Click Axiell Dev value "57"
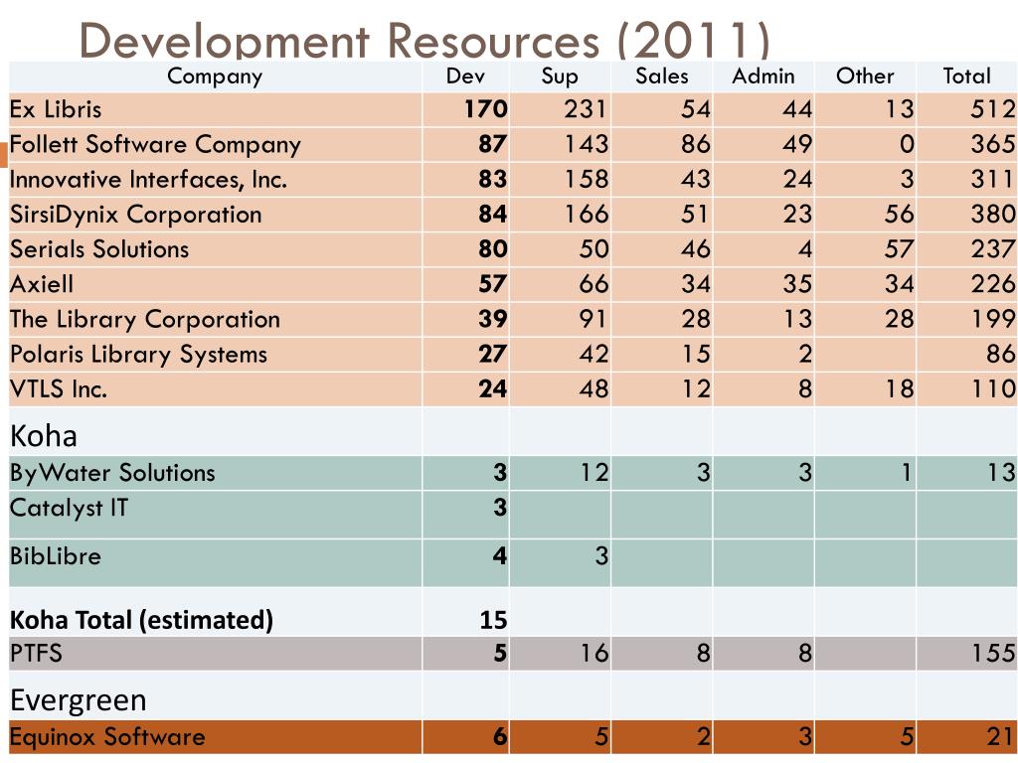This screenshot has height=763, width=1018. [493, 284]
